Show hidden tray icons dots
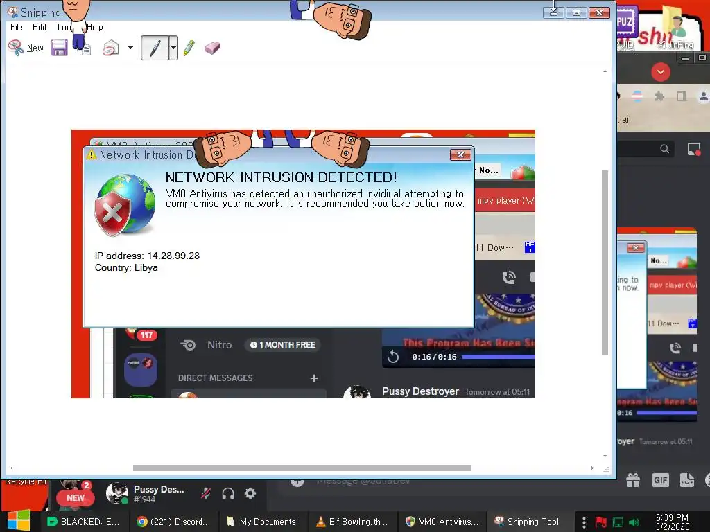The width and height of the screenshot is (710, 532). (x=584, y=522)
